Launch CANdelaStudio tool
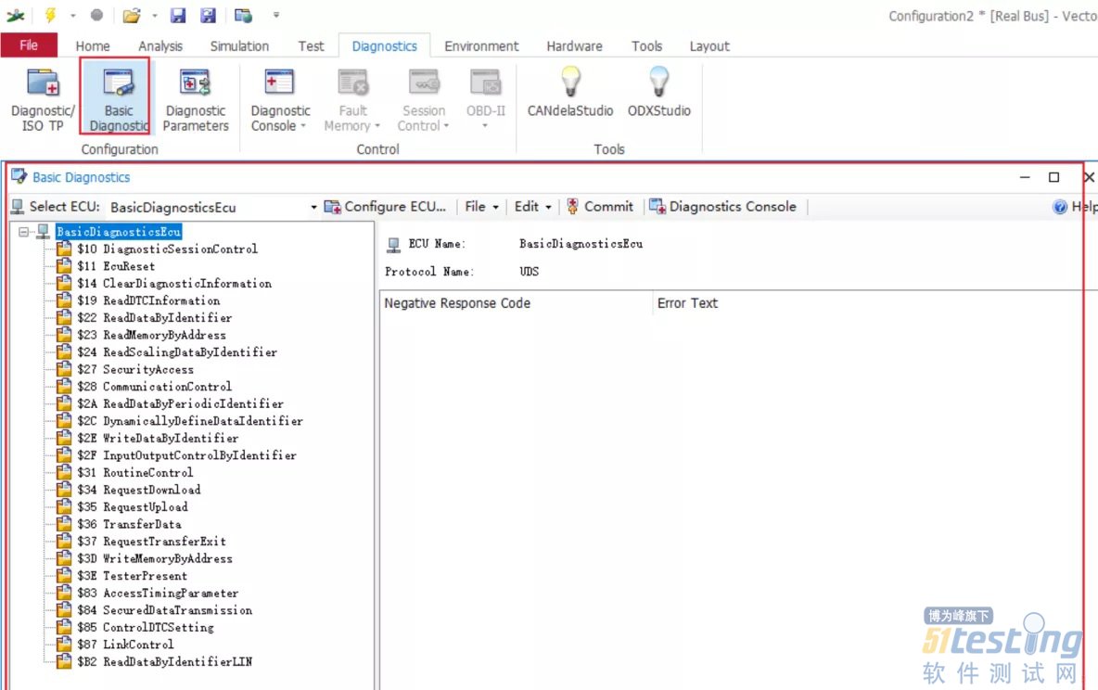Image resolution: width=1098 pixels, height=690 pixels. coord(570,93)
